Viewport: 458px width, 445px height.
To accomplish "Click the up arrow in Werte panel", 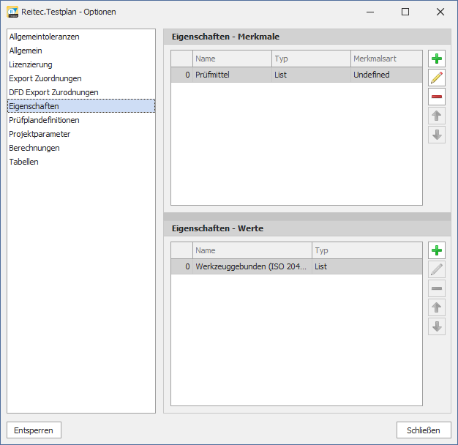I will pos(437,307).
